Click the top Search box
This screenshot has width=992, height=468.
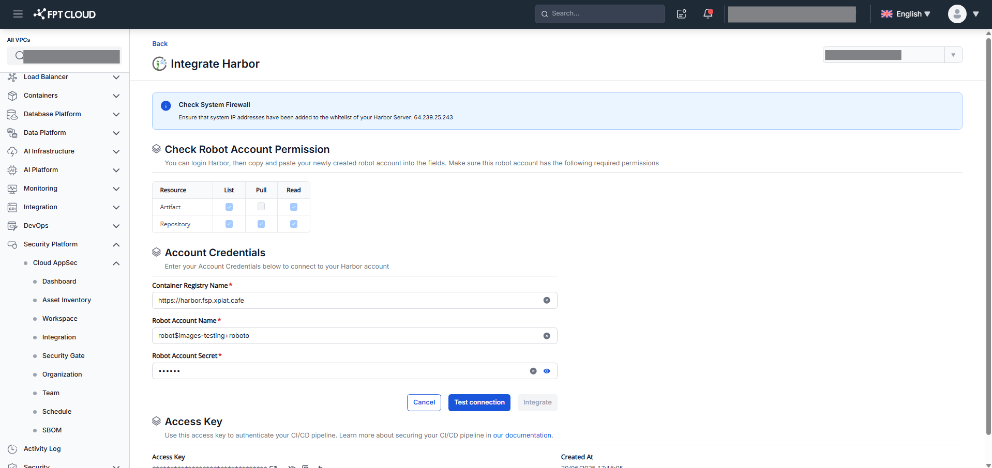point(600,14)
